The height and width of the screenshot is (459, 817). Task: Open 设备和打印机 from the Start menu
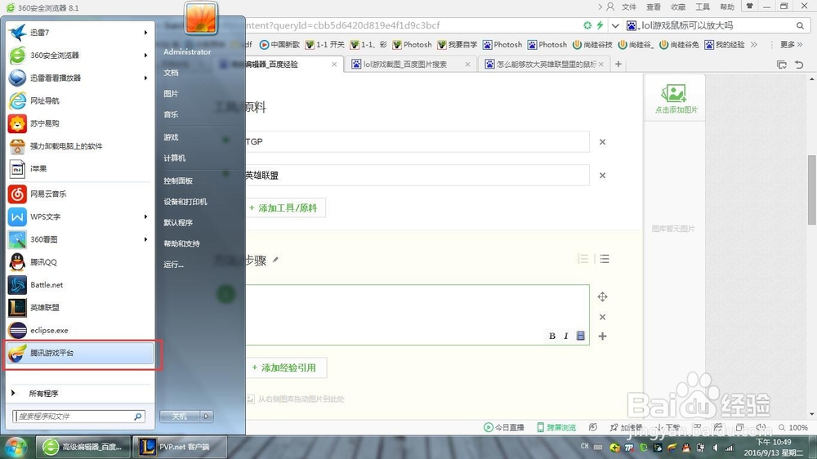pos(185,202)
